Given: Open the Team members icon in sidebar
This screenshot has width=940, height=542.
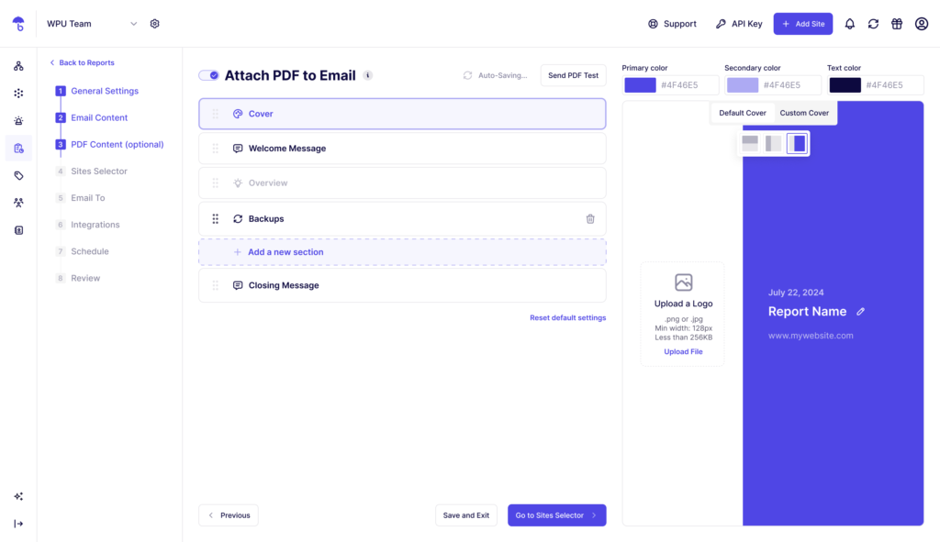Looking at the screenshot, I should pos(18,203).
